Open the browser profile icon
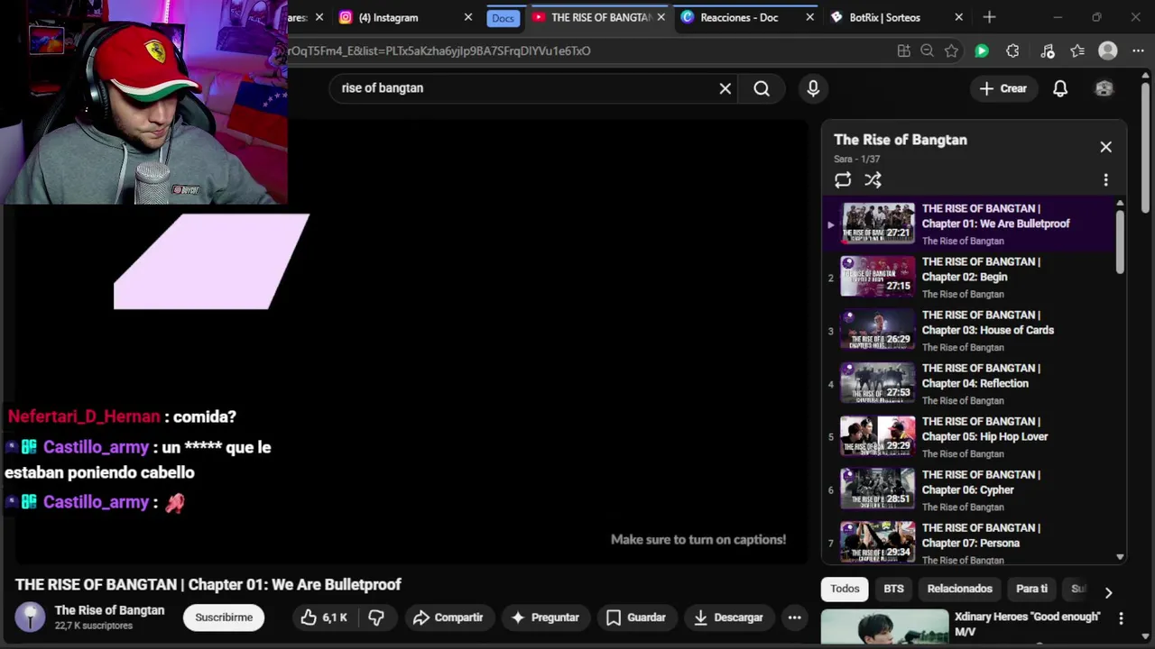The height and width of the screenshot is (649, 1155). tap(1108, 51)
